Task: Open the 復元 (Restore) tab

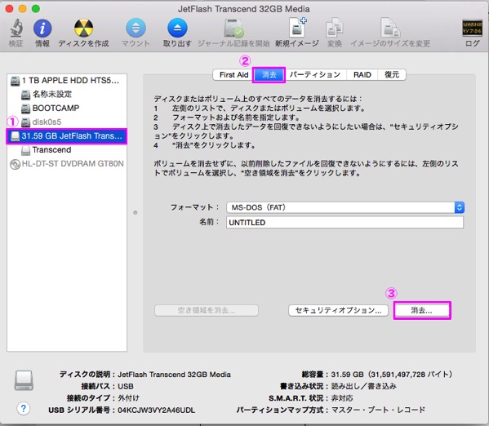Action: coord(392,75)
